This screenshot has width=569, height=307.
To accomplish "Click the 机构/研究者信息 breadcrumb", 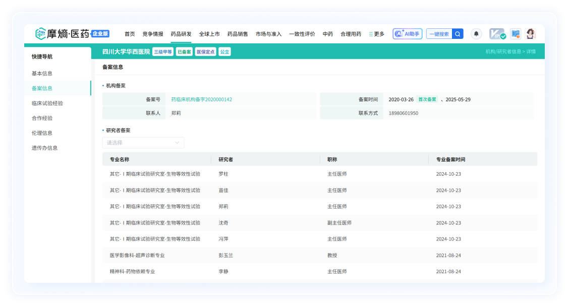I will point(503,52).
